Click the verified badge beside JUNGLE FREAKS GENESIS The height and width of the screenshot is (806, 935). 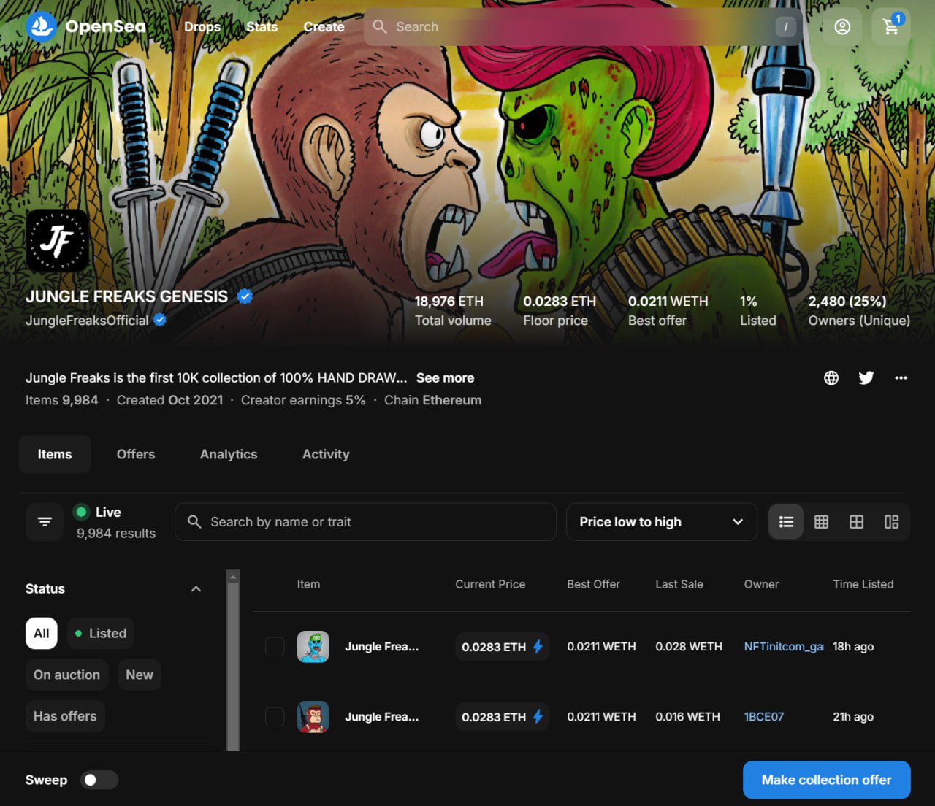(245, 296)
